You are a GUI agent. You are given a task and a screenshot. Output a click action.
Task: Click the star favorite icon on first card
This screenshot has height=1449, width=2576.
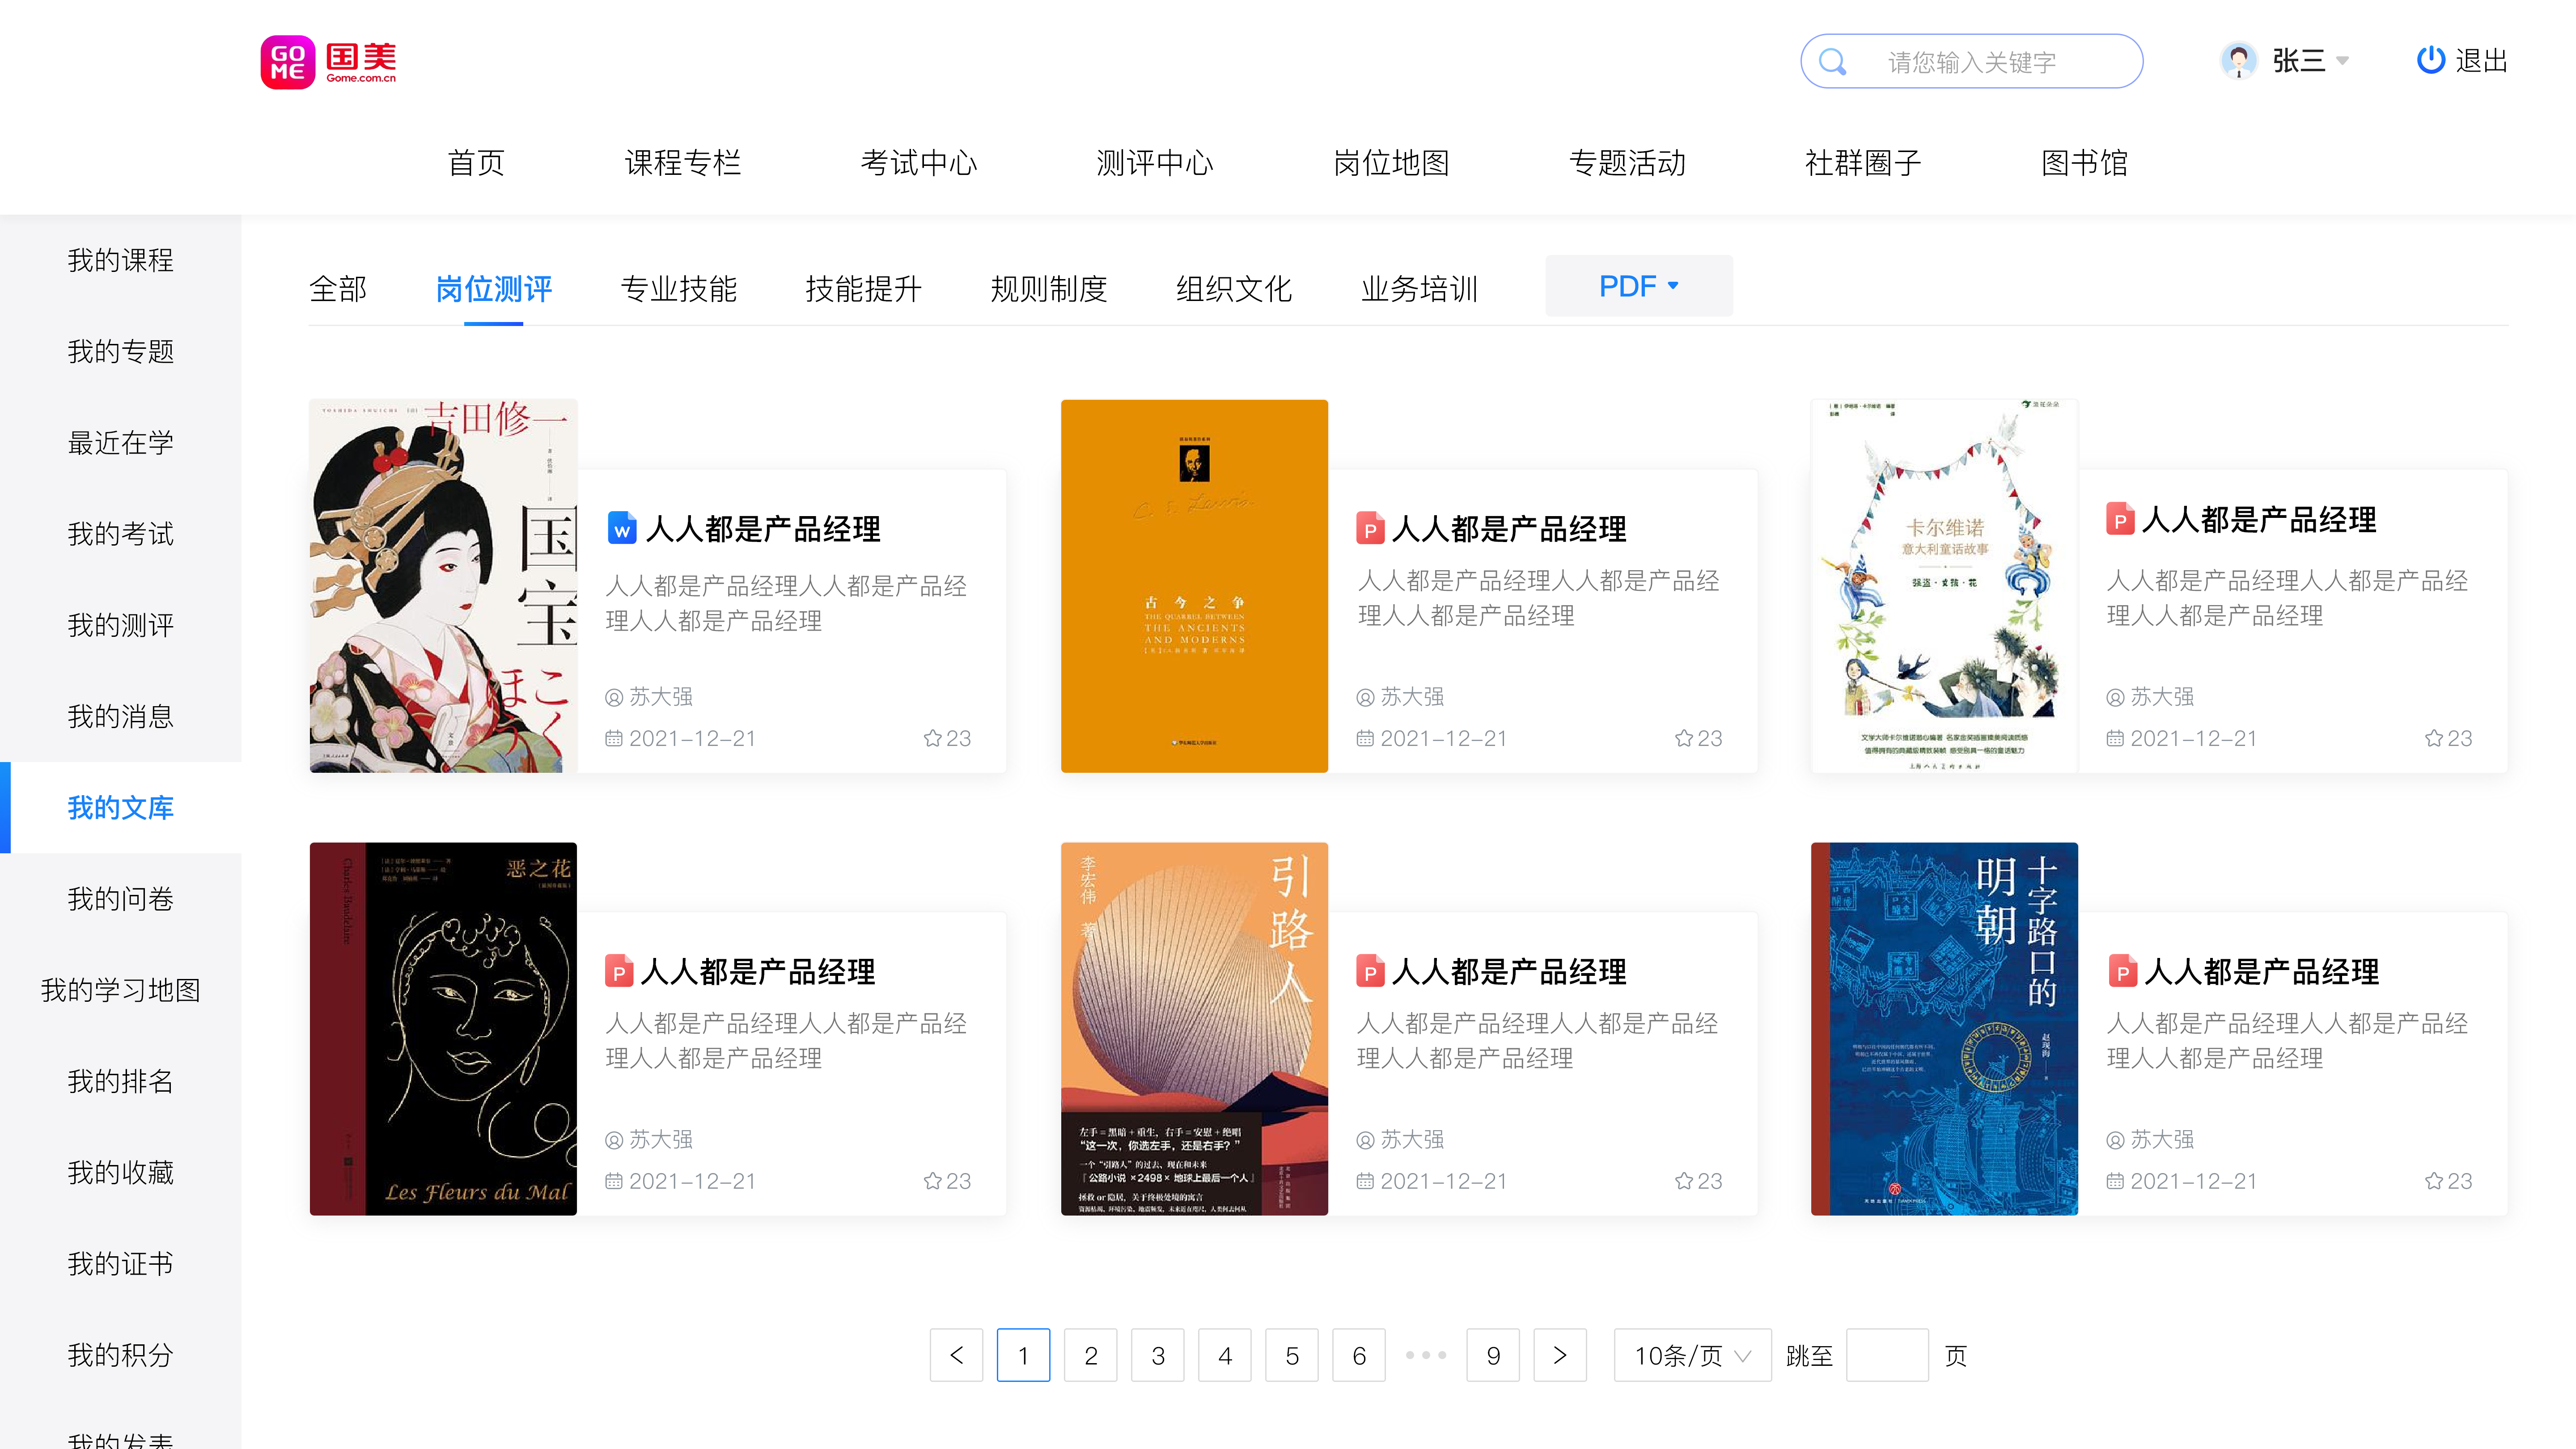pos(932,738)
